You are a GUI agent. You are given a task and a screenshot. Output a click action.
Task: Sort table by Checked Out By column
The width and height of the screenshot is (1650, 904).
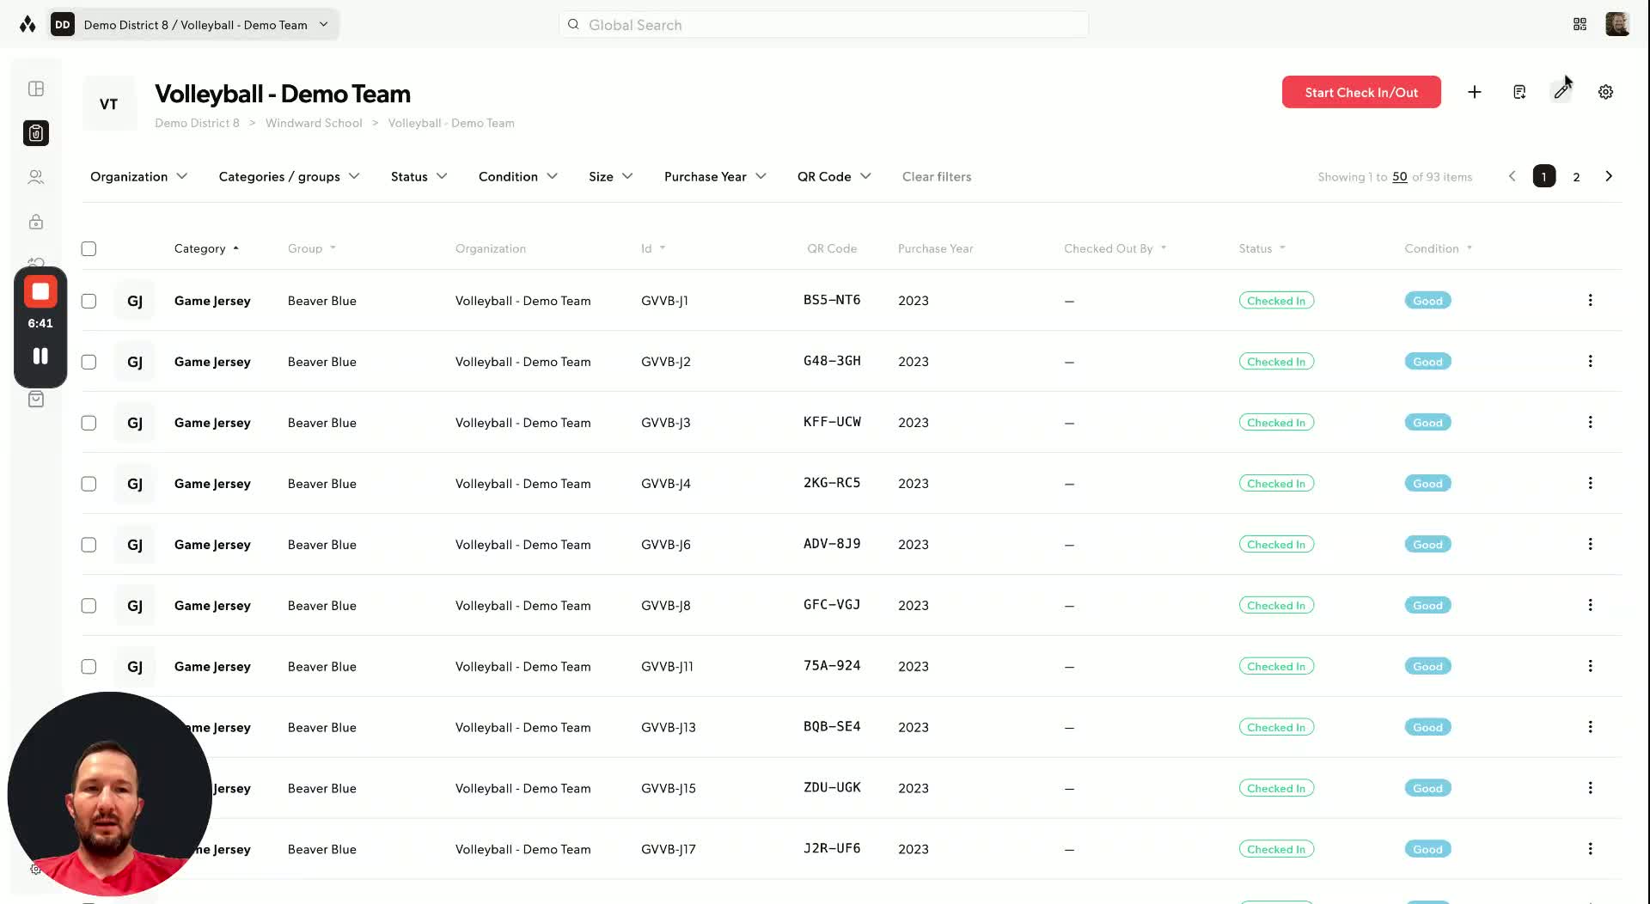coord(1115,248)
